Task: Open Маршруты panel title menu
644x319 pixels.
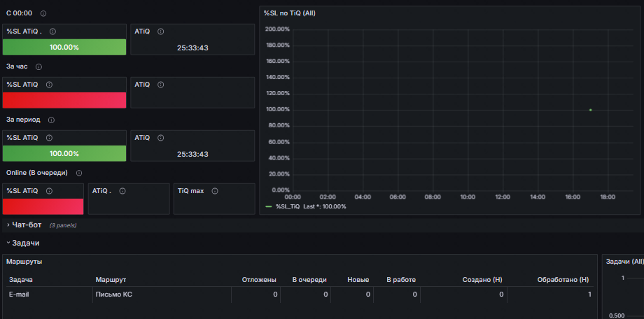Action: [24, 262]
